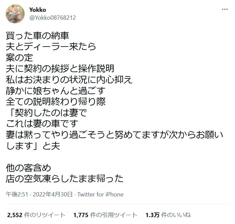Click the final line 店の空気凍らしたまま帰った
Image resolution: width=235 pixels, height=224 pixels.
click(x=65, y=179)
